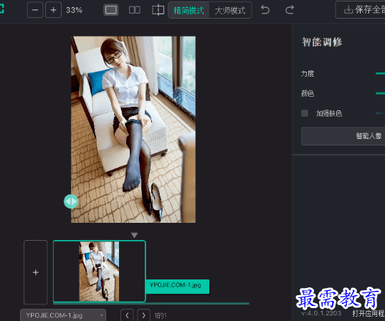385x321 pixels.
Task: Collapse filmstrip with the down triangle
Action: [134, 235]
